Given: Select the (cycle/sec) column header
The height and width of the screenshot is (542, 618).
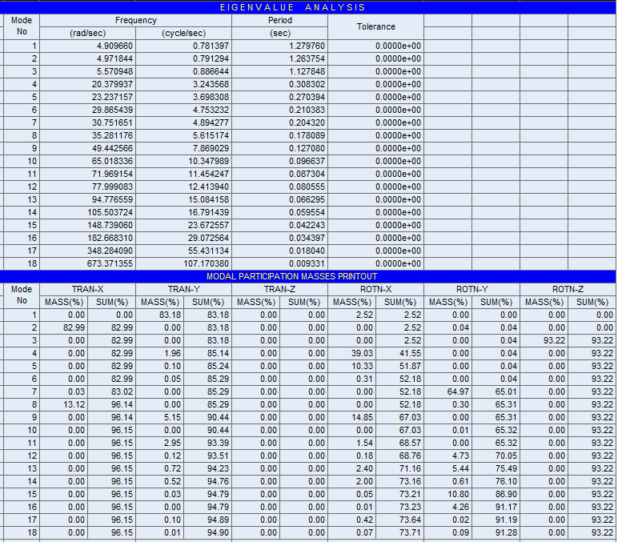Looking at the screenshot, I should pos(183,33).
